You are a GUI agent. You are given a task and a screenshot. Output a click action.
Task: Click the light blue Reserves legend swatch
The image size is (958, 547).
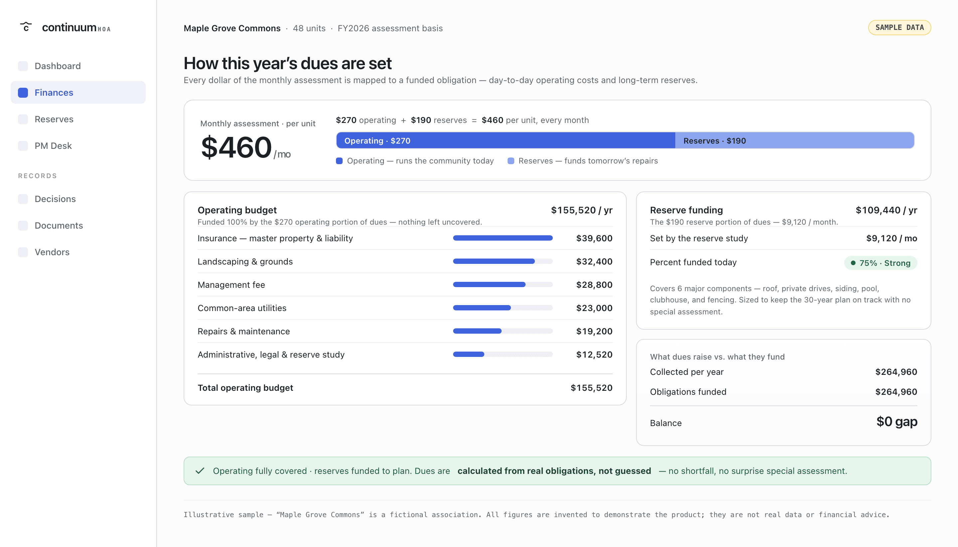(x=511, y=161)
